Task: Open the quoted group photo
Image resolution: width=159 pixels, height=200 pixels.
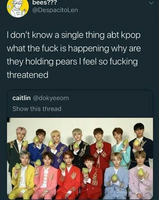Action: (x=80, y=158)
